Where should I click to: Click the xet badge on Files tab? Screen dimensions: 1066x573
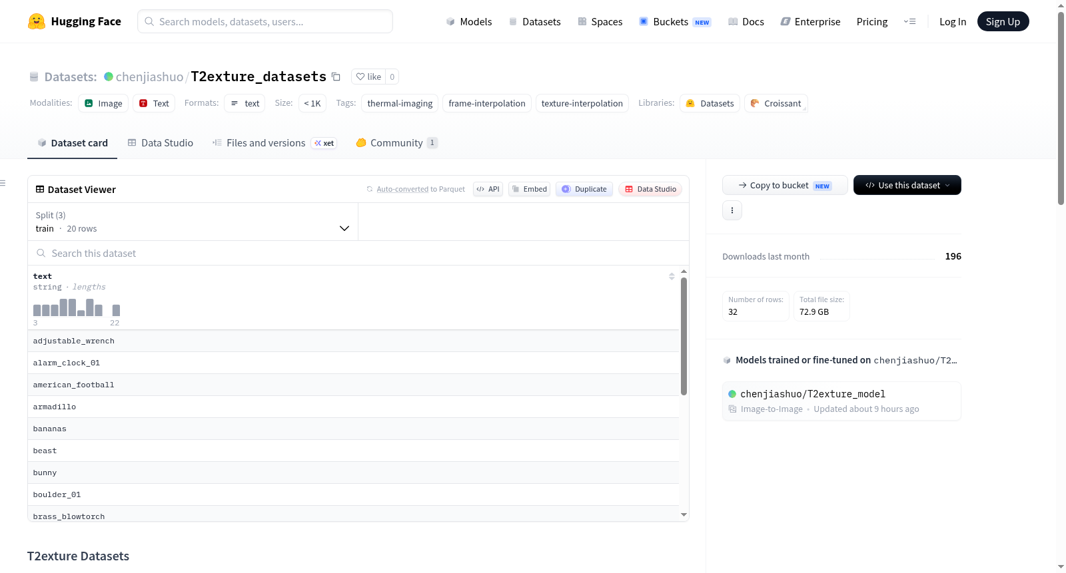click(324, 143)
